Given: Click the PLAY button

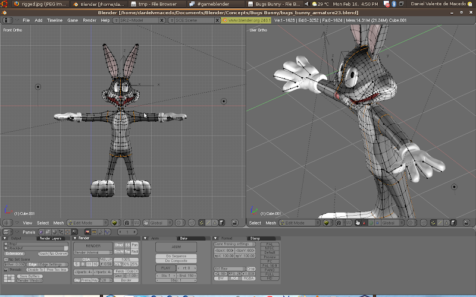Looking at the screenshot, I should tap(166, 268).
